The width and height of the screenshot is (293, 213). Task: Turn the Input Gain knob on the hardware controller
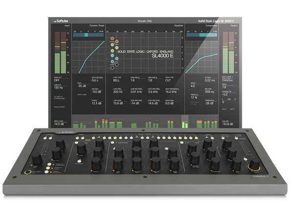pyautogui.click(x=37, y=159)
